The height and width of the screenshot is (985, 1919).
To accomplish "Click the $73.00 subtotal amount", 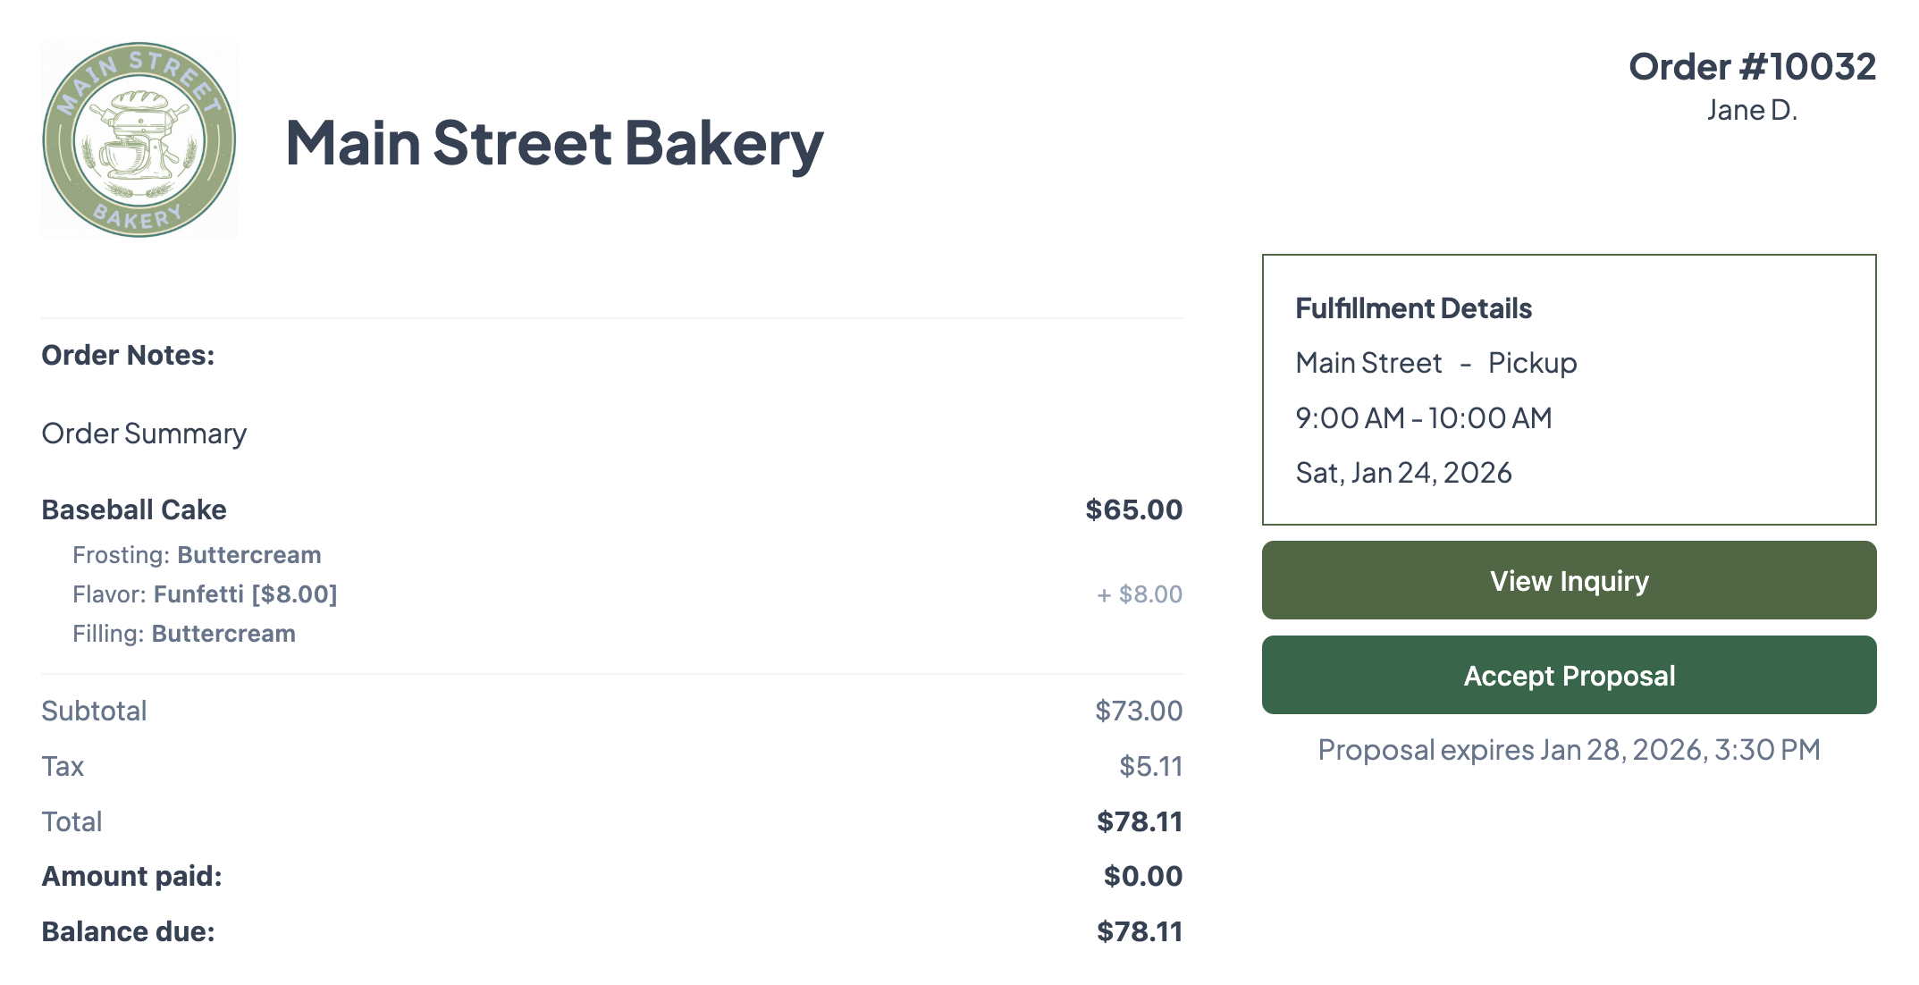I will (1138, 711).
